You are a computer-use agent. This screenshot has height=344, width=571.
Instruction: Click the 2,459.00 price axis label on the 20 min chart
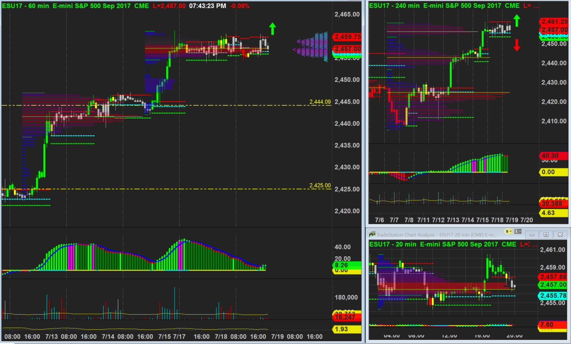tap(552, 268)
